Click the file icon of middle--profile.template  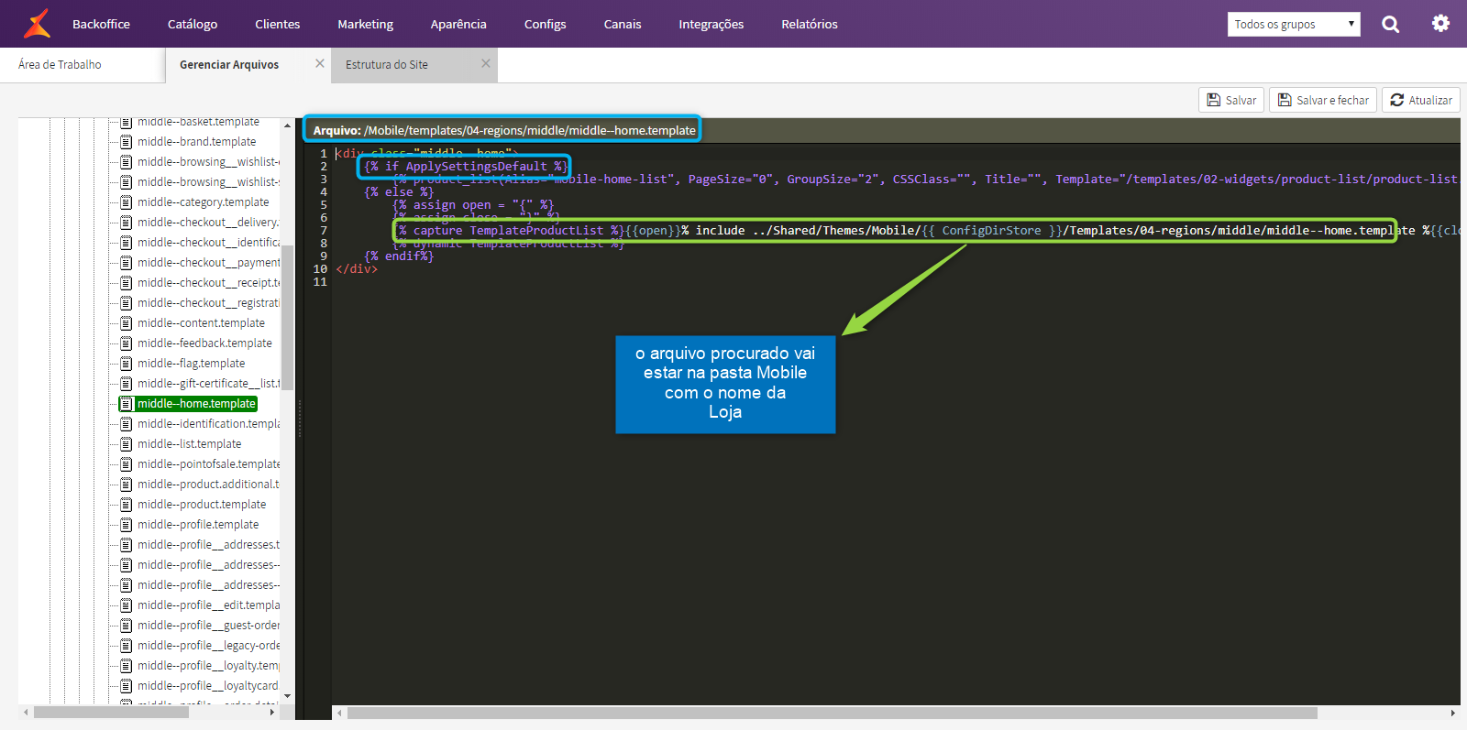click(127, 525)
